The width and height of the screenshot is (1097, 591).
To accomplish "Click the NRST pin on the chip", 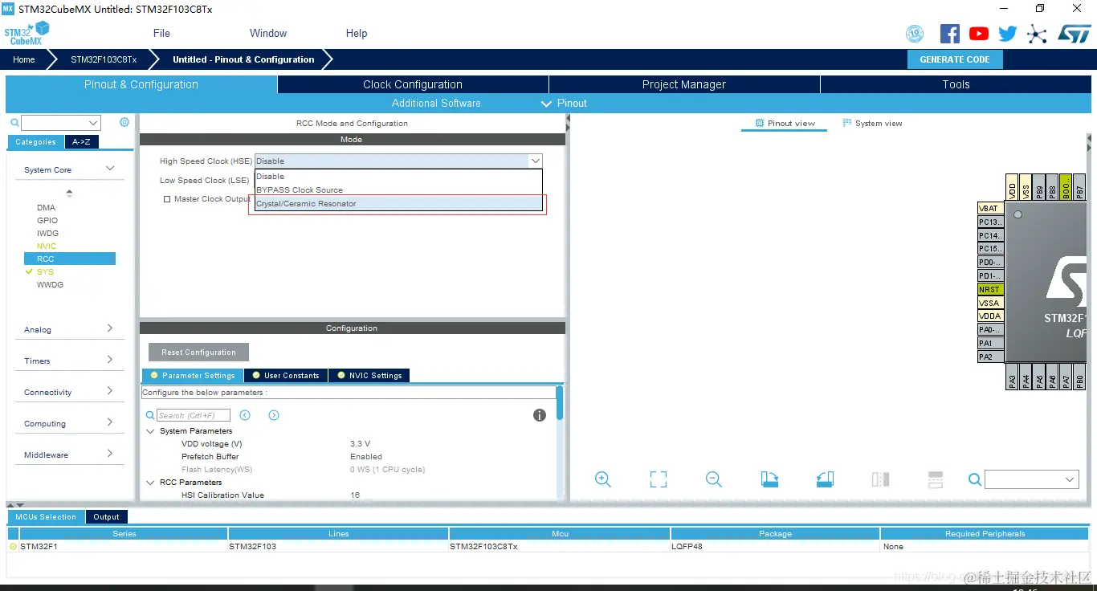I will coord(990,289).
